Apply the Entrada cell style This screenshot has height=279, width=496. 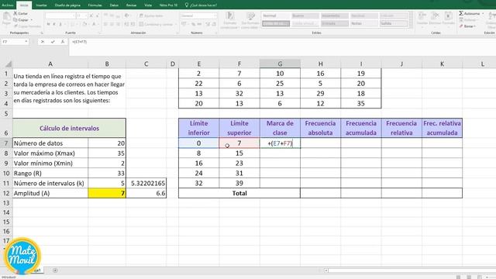pyautogui.click(x=335, y=23)
